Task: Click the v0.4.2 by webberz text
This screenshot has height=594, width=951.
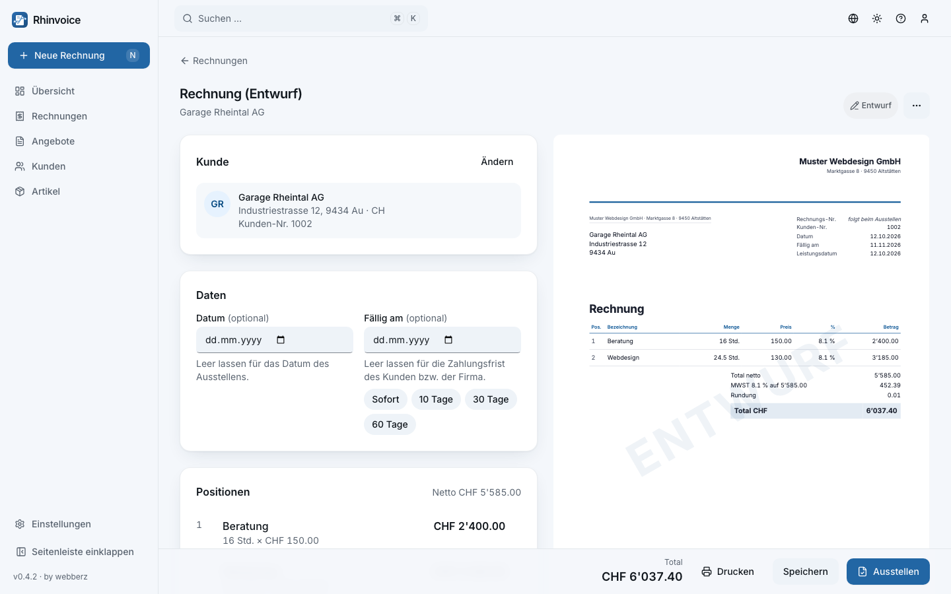Action: [x=50, y=577]
